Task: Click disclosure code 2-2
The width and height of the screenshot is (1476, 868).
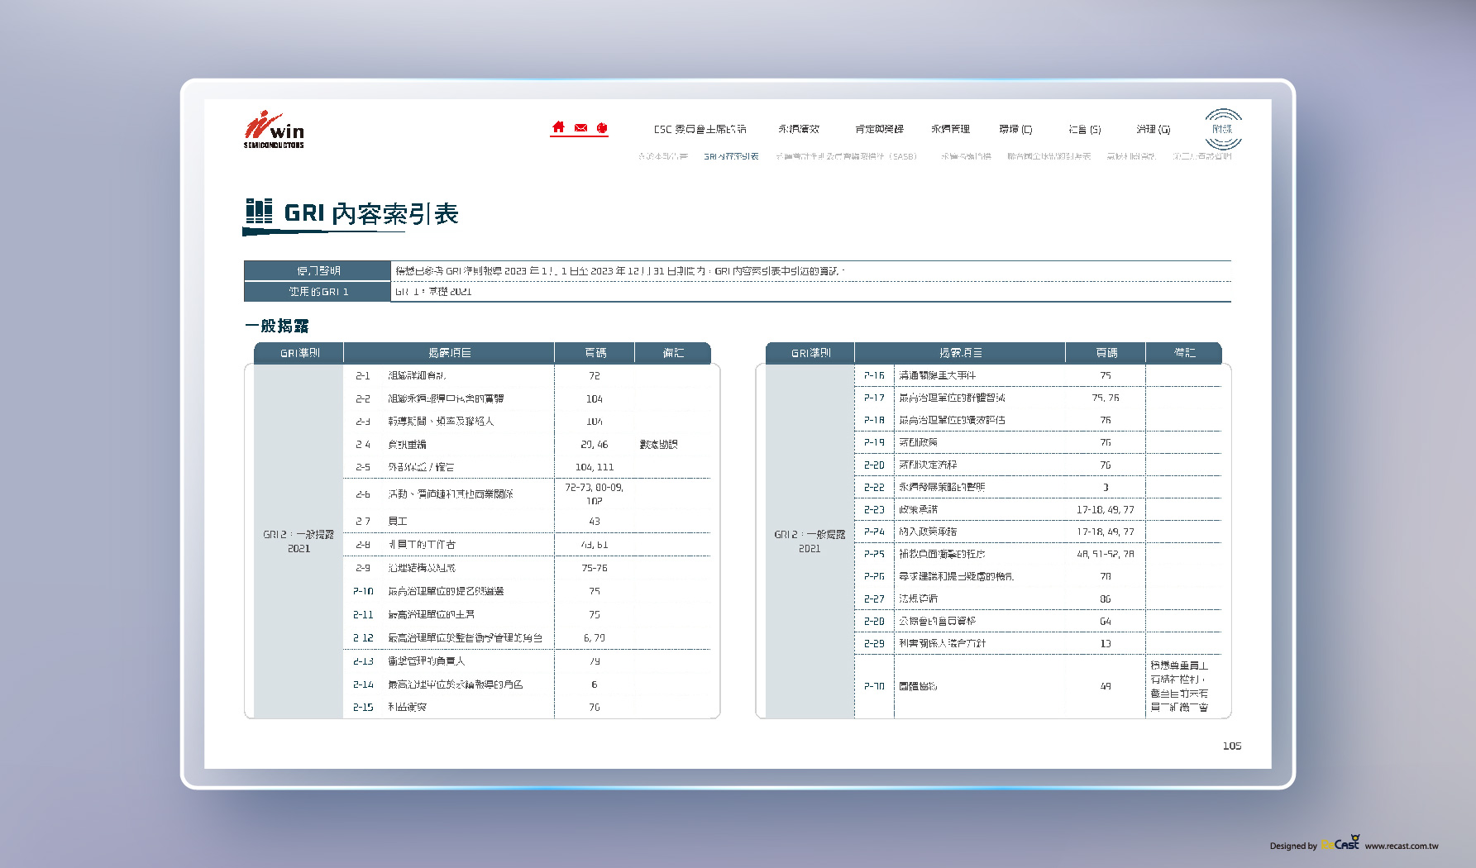Action: point(363,398)
